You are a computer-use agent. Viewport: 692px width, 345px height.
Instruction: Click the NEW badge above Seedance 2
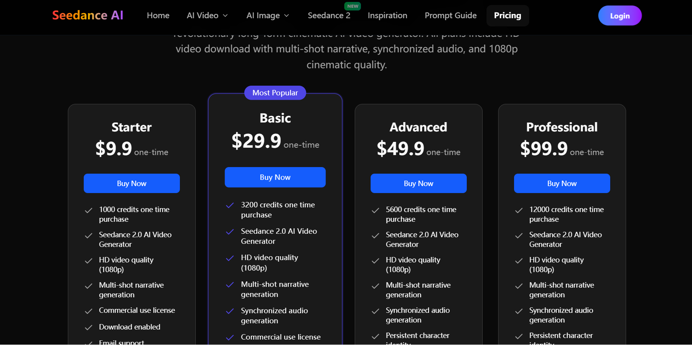tap(353, 6)
